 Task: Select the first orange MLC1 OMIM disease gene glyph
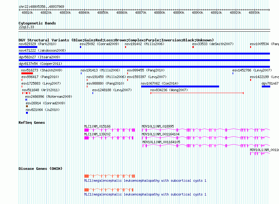click(x=109, y=176)
